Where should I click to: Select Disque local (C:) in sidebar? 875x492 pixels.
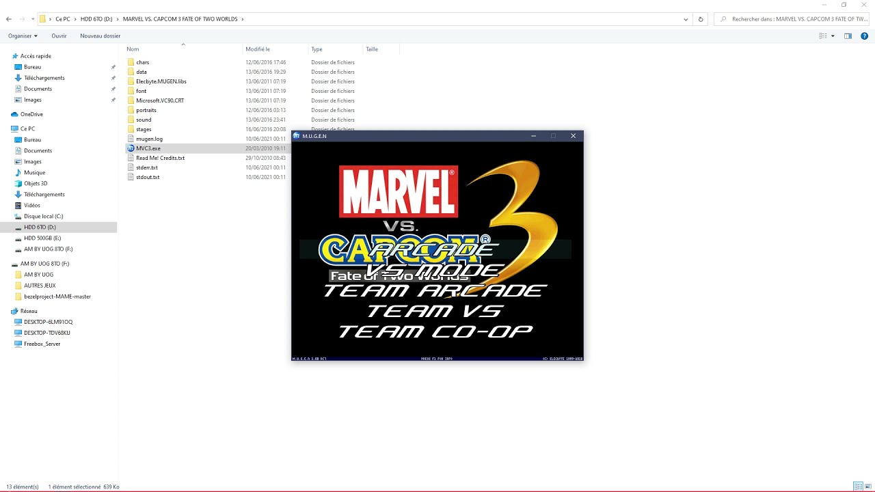tap(43, 216)
